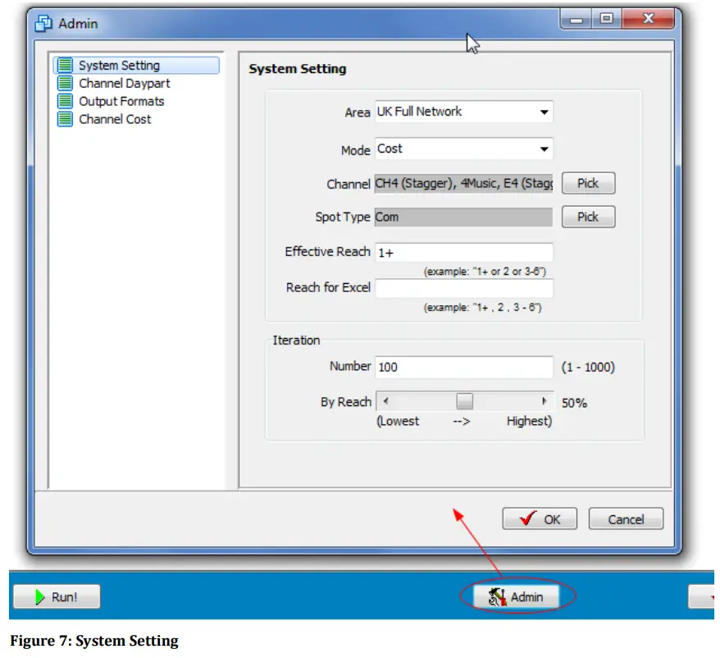Click Pick button next to Channel
The width and height of the screenshot is (720, 658).
tap(588, 183)
